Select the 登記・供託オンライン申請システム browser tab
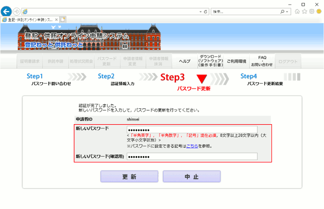This screenshot has height=209, width=324. point(30,19)
